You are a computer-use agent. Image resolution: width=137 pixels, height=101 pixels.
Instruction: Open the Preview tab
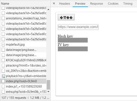80,4
